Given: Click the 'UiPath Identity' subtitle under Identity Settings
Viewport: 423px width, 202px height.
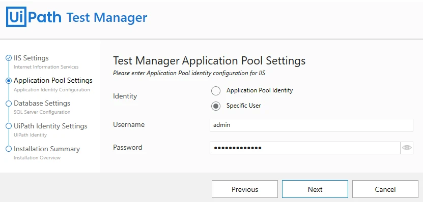Looking at the screenshot, I should tap(30, 135).
